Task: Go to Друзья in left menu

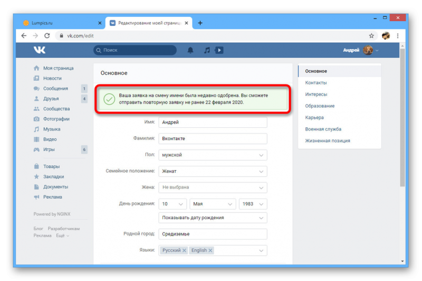Action: [46, 99]
